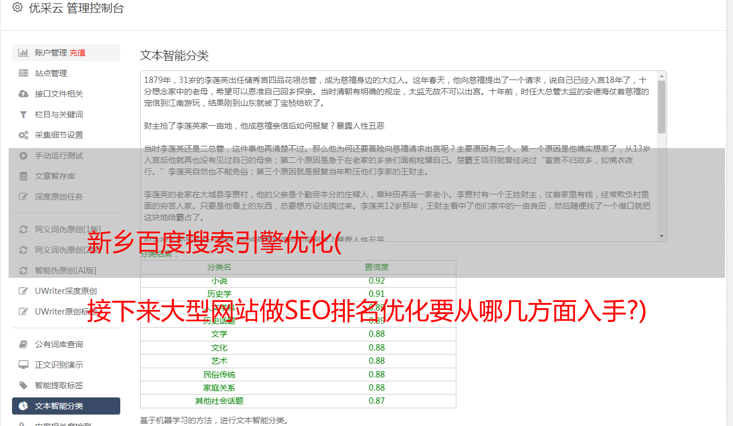The height and width of the screenshot is (426, 733).
Task: Click the book icon for 公有词库查询
Action: [23, 344]
